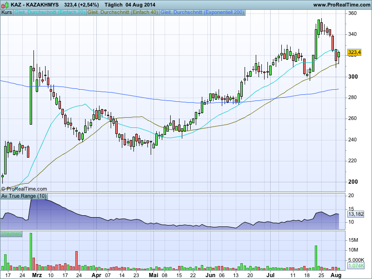This screenshot has width=372, height=279.
Task: Click the 04 Aug 2014 date in title
Action: click(x=140, y=5)
